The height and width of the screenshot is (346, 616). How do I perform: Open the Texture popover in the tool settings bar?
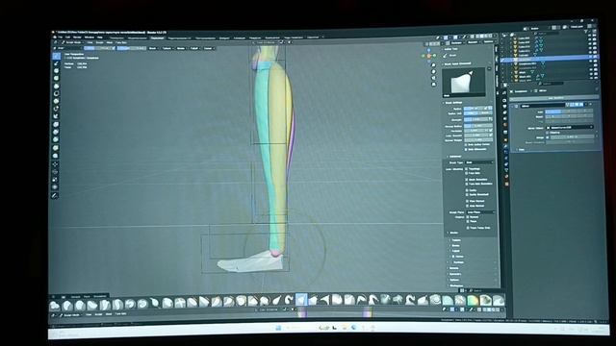tap(167, 48)
